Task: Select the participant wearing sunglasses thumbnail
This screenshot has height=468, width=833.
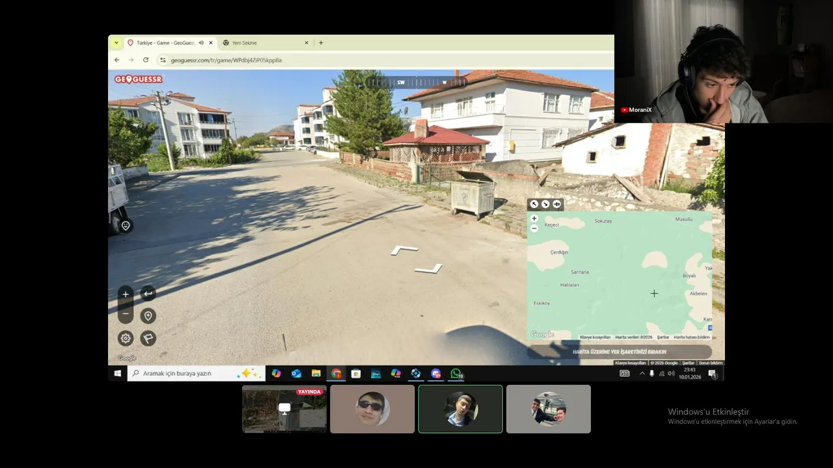Action: pos(372,409)
